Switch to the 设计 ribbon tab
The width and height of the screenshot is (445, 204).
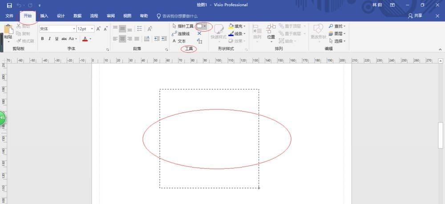click(61, 16)
